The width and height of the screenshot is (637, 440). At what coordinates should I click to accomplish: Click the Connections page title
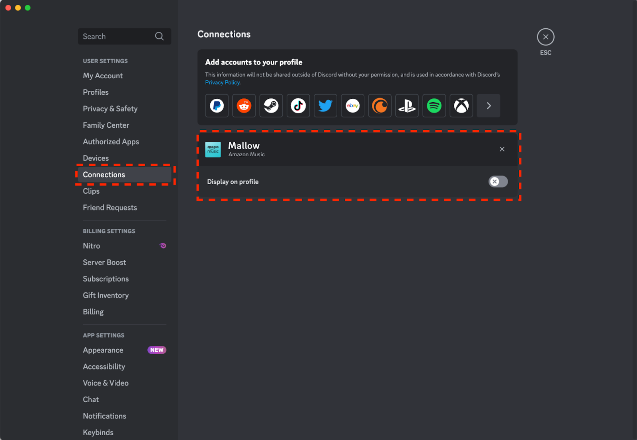(x=224, y=34)
